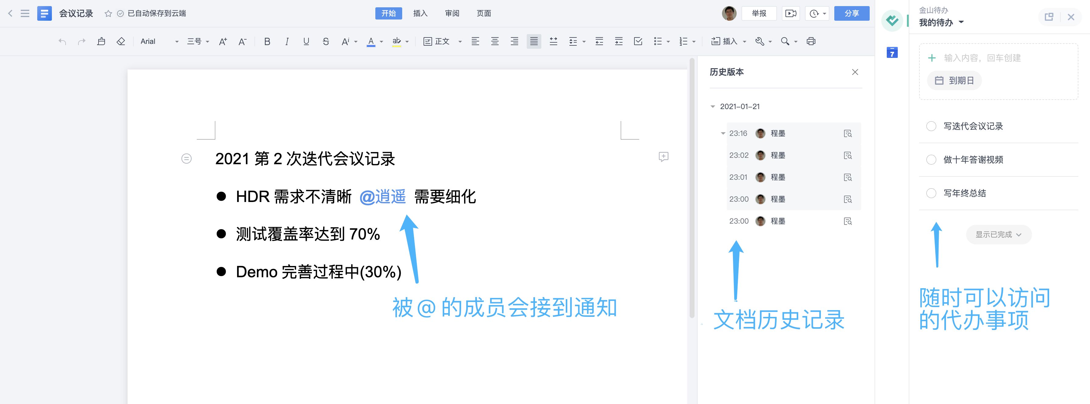Open the tools wrench dropdown
The image size is (1090, 404).
coord(763,41)
